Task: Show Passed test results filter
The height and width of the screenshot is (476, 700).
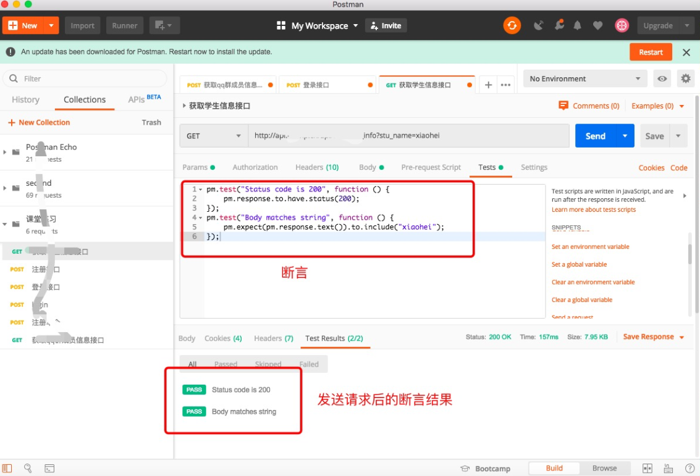Action: pyautogui.click(x=226, y=364)
